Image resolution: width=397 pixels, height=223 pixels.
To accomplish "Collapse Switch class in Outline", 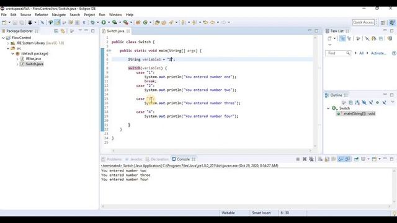I will click(x=328, y=108).
